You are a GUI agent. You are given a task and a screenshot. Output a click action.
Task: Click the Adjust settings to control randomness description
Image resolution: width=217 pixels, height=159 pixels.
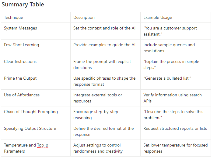click(x=98, y=148)
